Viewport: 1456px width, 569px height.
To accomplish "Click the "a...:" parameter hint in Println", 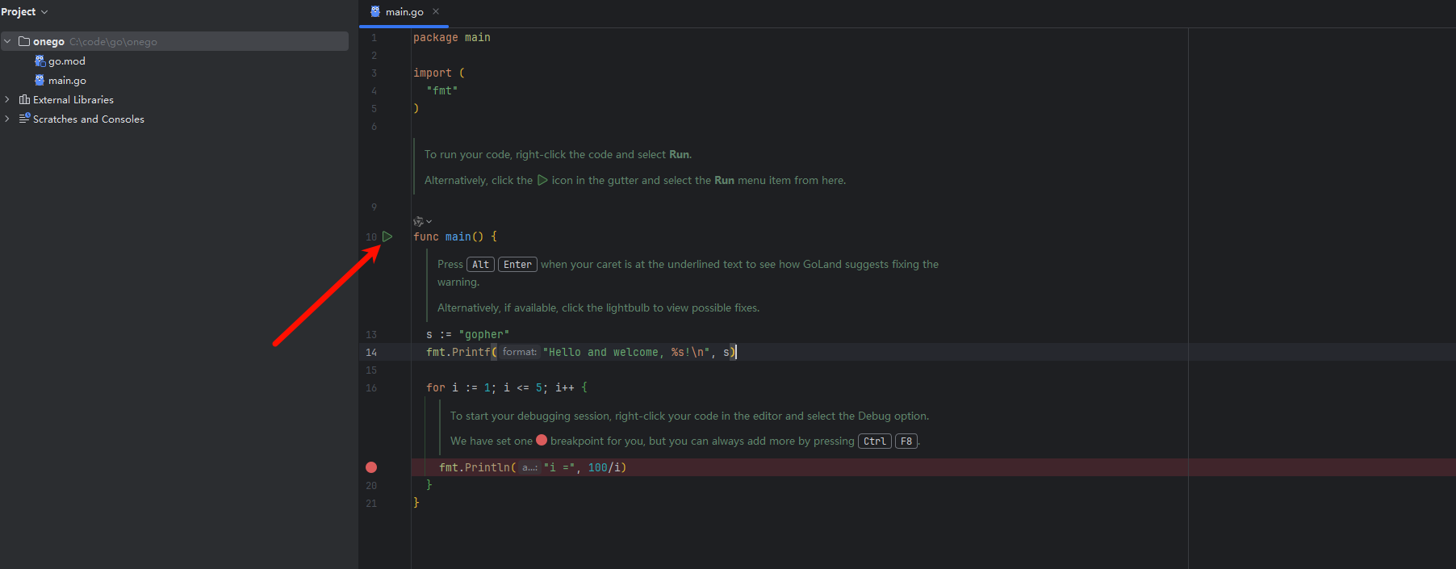I will (x=529, y=467).
